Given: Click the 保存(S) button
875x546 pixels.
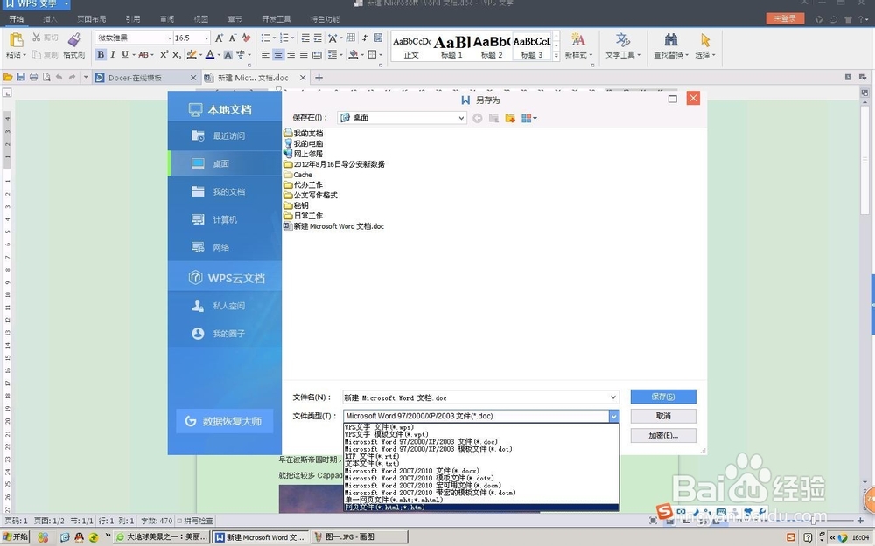Looking at the screenshot, I should [x=663, y=397].
